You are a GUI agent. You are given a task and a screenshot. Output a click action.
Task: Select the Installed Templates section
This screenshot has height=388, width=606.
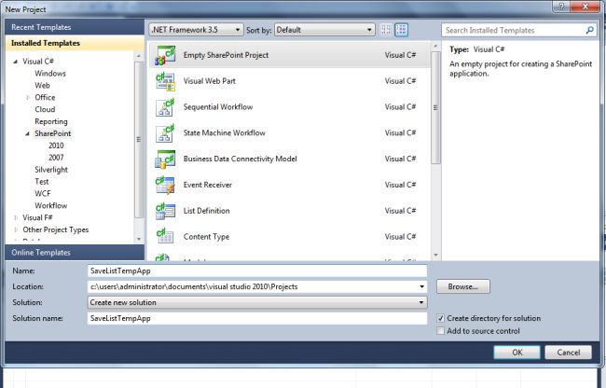coord(75,43)
